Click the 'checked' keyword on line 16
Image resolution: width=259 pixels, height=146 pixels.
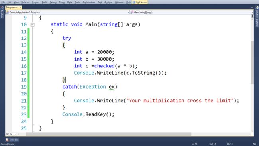pyautogui.click(x=104, y=66)
